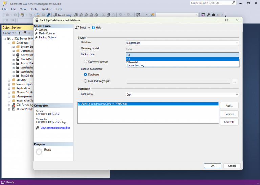Click the Database Engine Query icon
This screenshot has height=185, width=260.
(76, 15)
